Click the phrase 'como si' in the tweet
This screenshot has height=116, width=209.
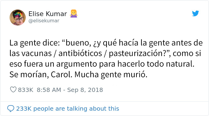click(x=187, y=54)
